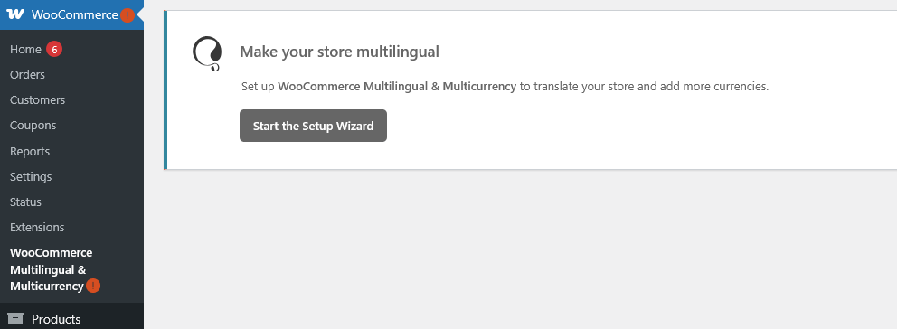Click the WooCommerce W logo icon

[15, 14]
